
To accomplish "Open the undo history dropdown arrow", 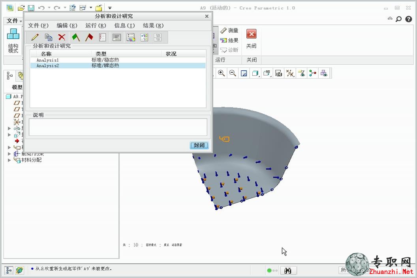I will 49,8.
